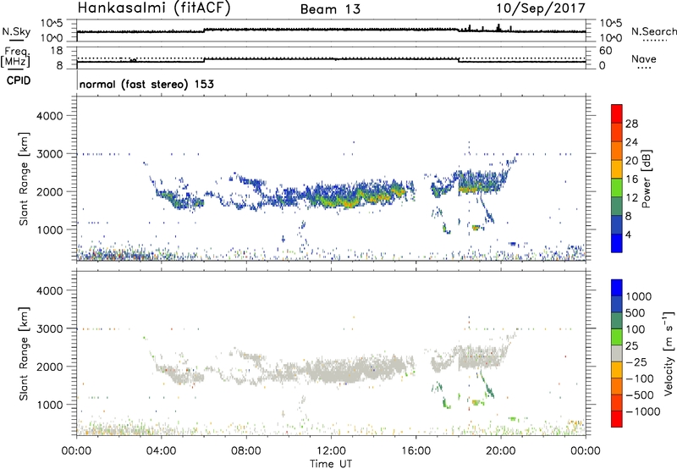Click the date 10/Sep/2017
This screenshot has width=677, height=469.
pyautogui.click(x=541, y=8)
